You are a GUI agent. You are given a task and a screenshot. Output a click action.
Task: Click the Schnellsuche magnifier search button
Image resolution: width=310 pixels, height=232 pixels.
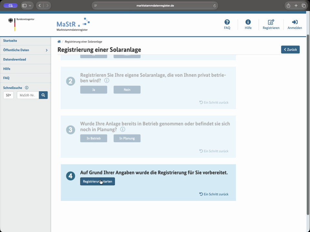(x=43, y=95)
